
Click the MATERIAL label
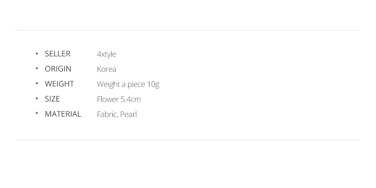click(63, 114)
